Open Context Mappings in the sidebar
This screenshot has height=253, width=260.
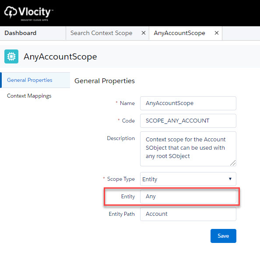pos(29,96)
